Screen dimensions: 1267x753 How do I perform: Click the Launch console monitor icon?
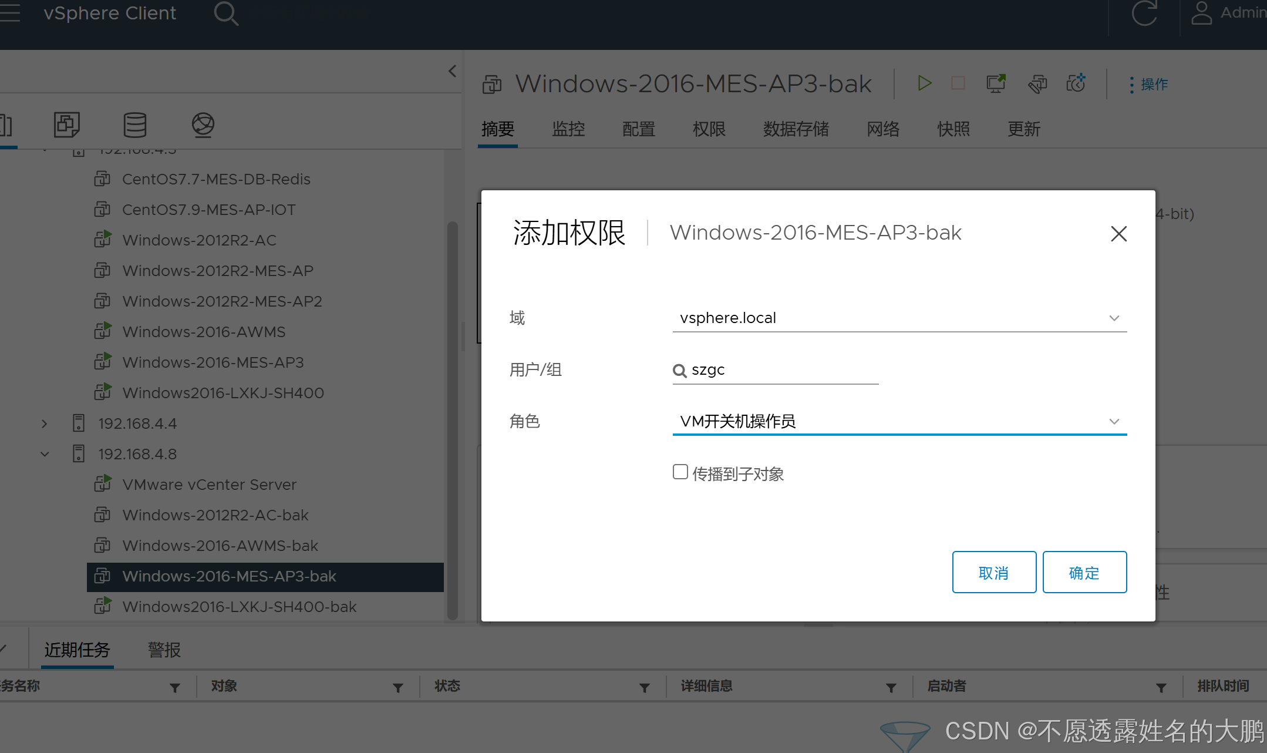click(996, 83)
